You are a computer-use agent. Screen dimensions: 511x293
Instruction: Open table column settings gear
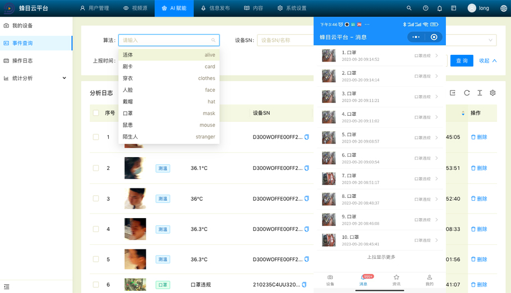[x=492, y=93]
